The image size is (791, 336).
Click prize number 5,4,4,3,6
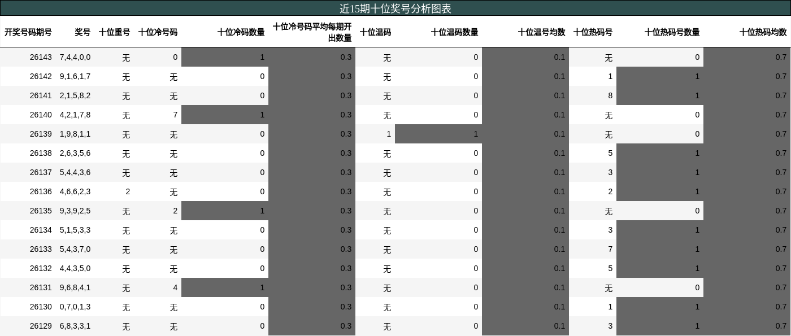pos(75,172)
